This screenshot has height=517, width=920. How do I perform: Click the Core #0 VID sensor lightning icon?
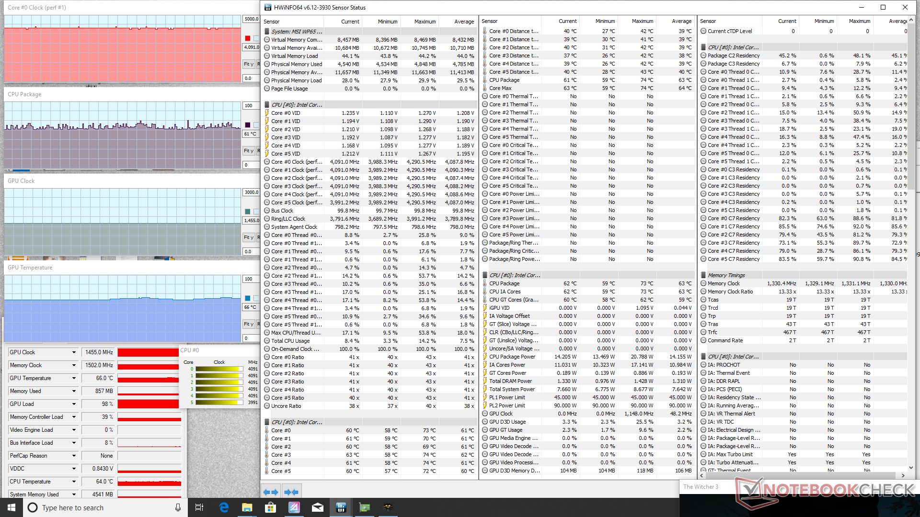(x=267, y=113)
